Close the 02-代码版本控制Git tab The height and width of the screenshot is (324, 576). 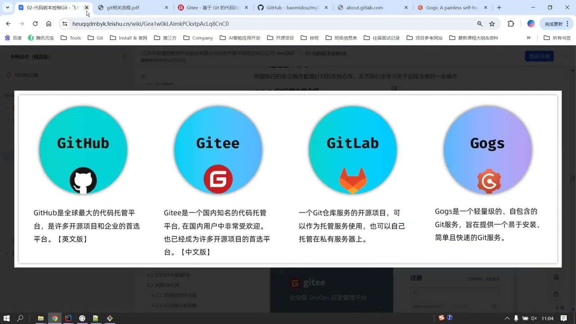point(87,8)
